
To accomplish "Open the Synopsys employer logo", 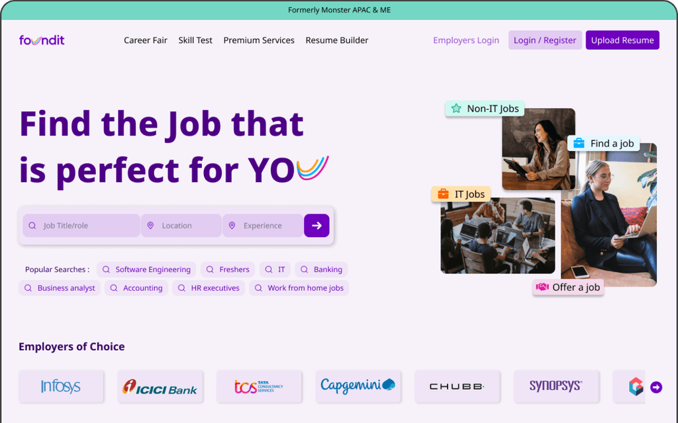I will tap(556, 386).
